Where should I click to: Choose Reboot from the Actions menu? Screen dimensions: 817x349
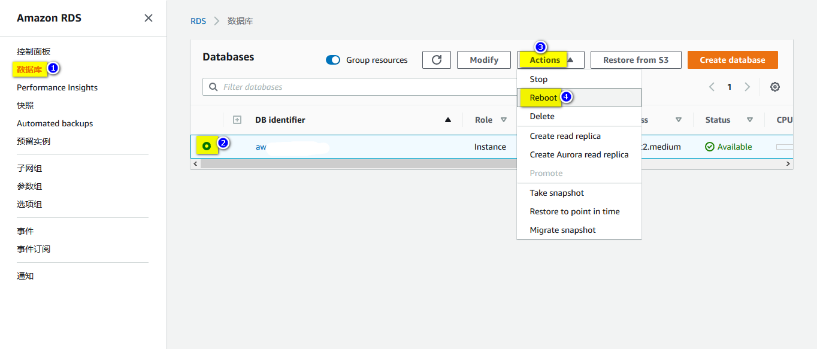click(x=579, y=98)
